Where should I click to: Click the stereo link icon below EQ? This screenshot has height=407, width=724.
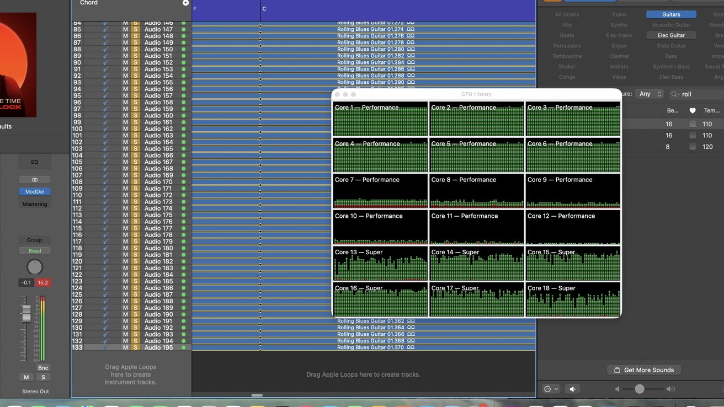pos(35,180)
